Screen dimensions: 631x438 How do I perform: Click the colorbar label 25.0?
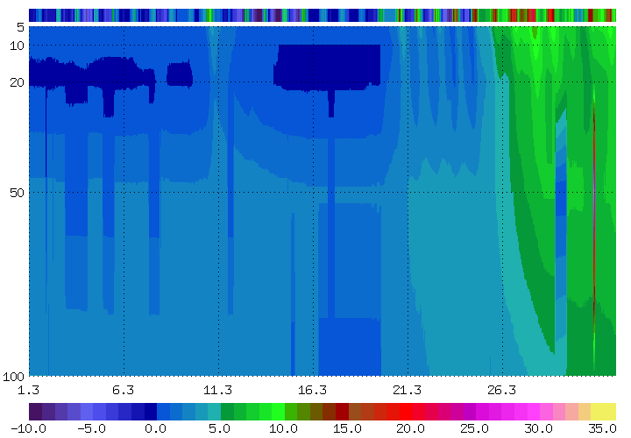pos(474,428)
